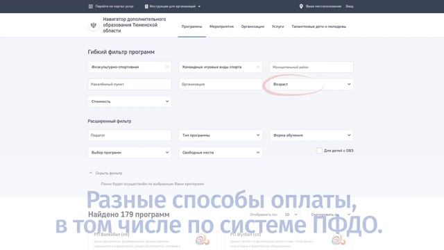Image resolution: width=444 pixels, height=250 pixels.
Task: Click the 'Населённый пункт' input field
Action: click(x=130, y=84)
